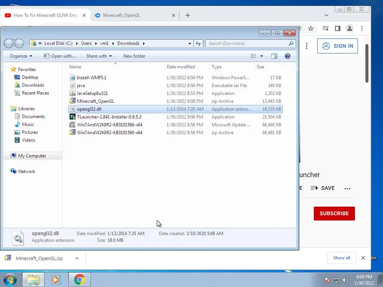Select the Minecraft_OpenGL zip icon
The image size is (383, 287).
click(x=72, y=101)
